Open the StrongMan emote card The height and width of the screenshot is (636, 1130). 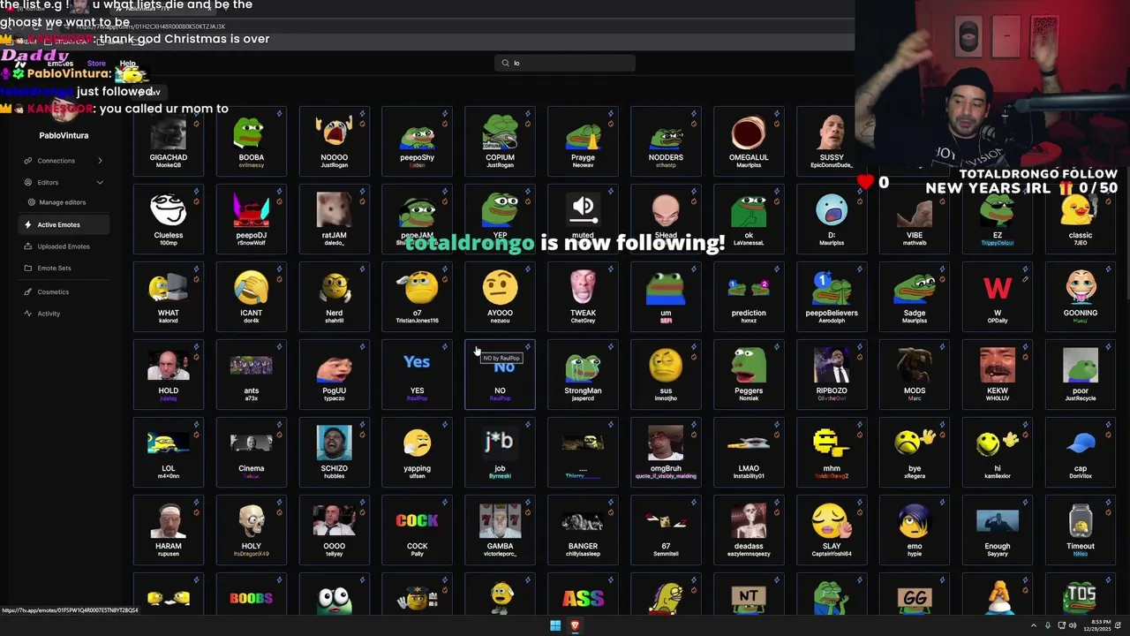pos(584,373)
